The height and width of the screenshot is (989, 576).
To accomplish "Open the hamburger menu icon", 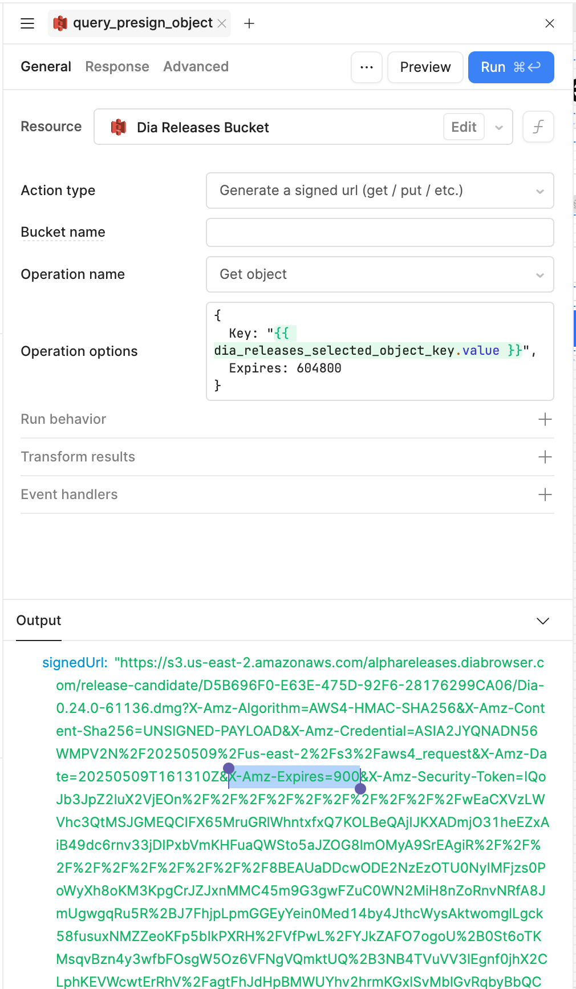I will (x=27, y=23).
